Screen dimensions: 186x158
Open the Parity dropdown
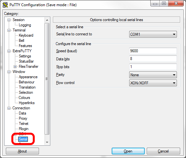(x=153, y=75)
